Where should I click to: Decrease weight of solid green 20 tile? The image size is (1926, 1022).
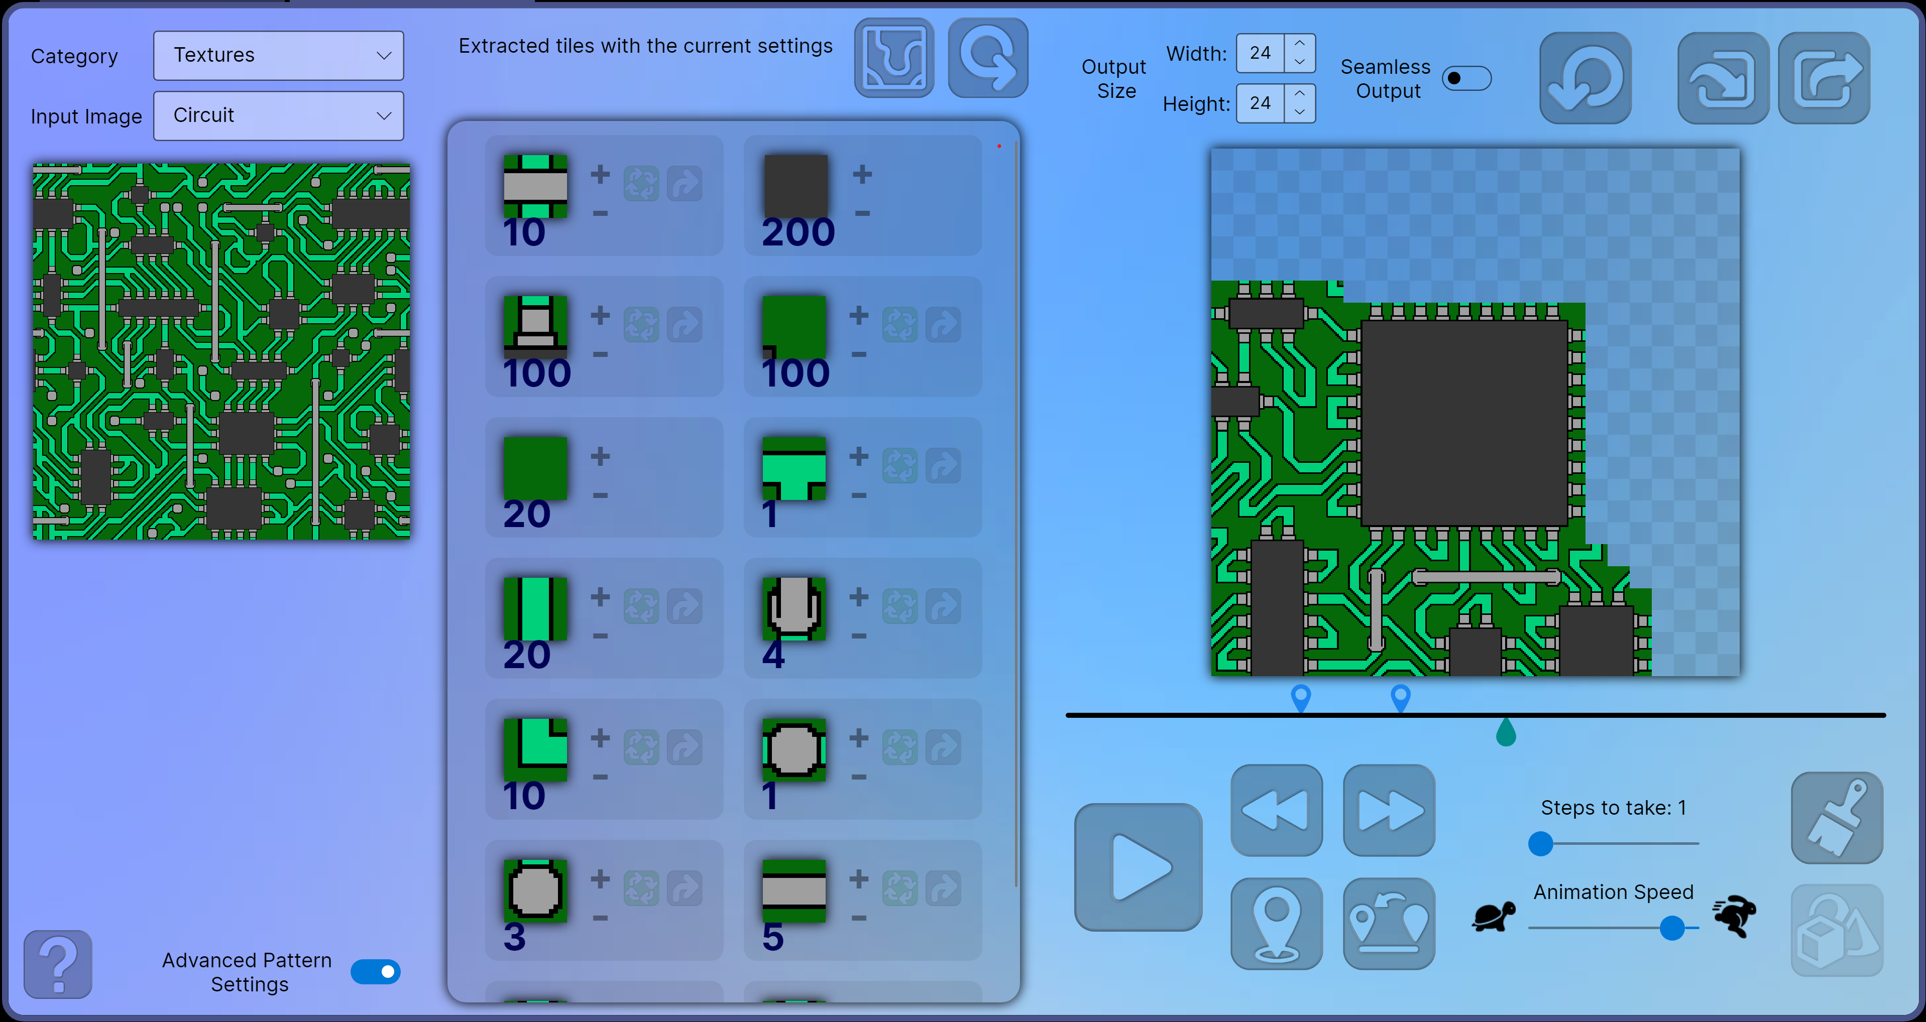[600, 495]
